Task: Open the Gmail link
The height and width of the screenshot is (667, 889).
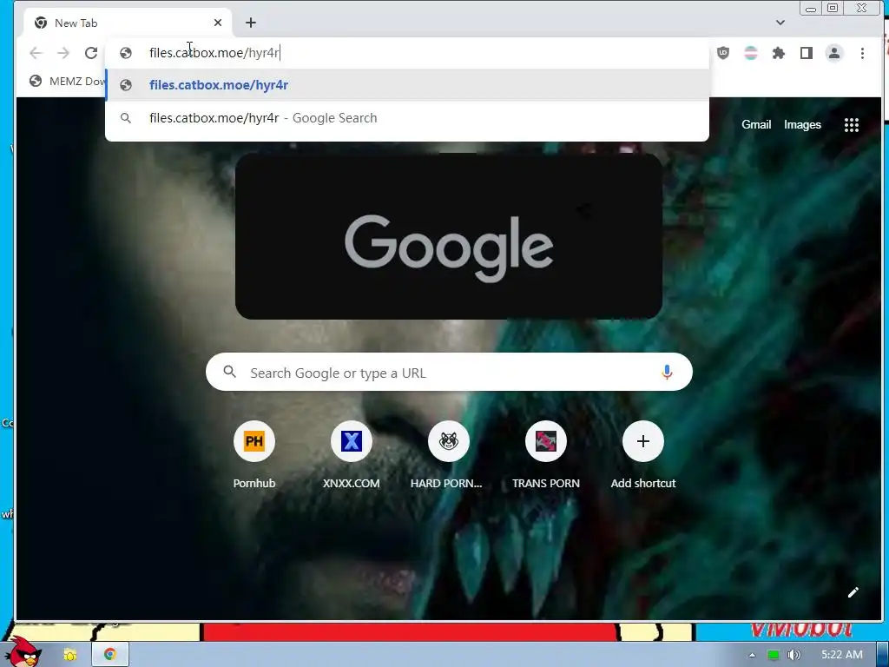Action: click(x=756, y=124)
